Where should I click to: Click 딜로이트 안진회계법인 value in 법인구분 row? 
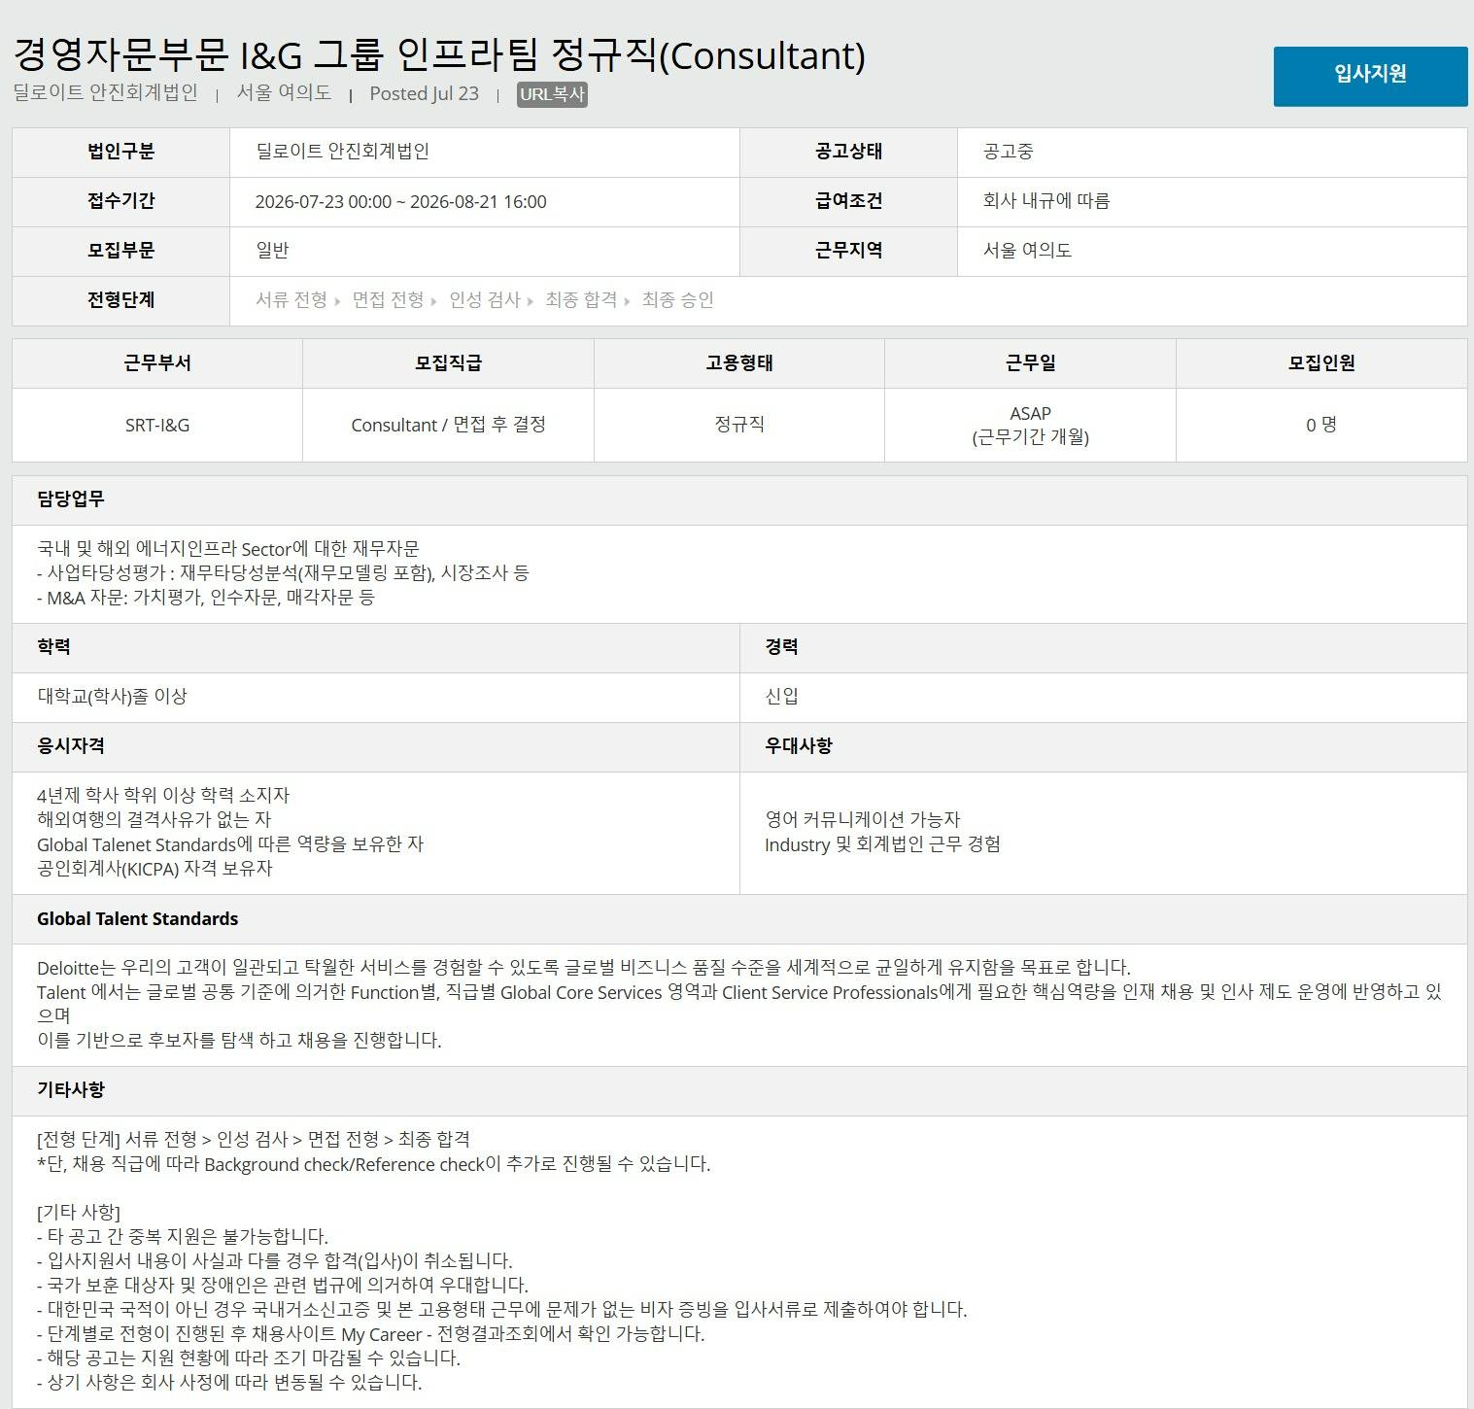342,152
